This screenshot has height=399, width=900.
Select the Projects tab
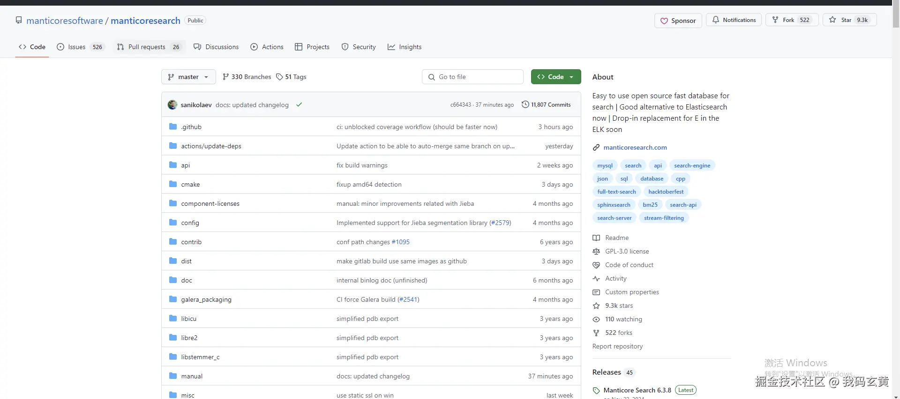tap(312, 47)
